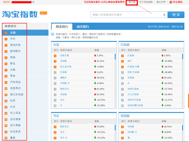This screenshot has width=189, height=142.
Task: Select 手机 category in sidebar
Action: tap(25, 39)
